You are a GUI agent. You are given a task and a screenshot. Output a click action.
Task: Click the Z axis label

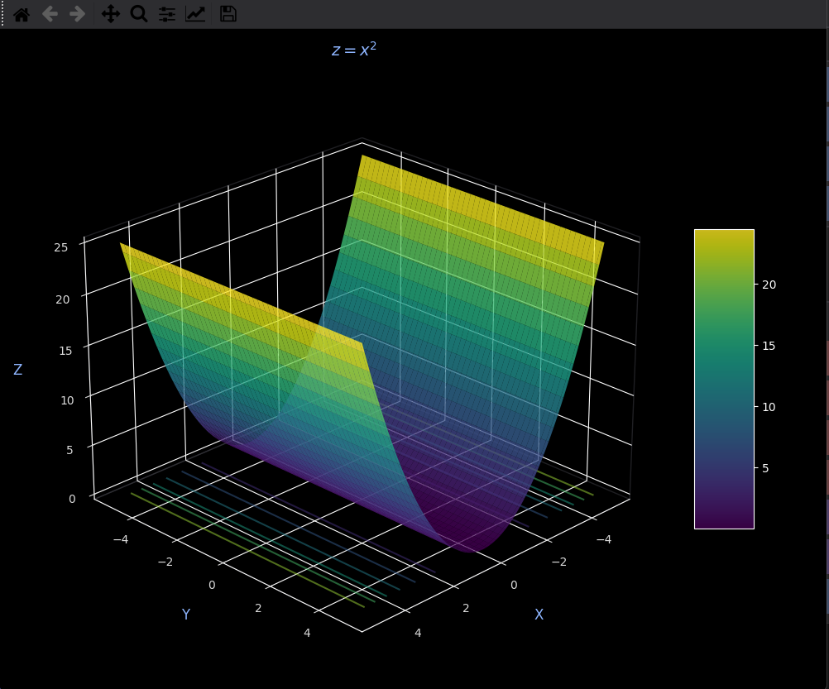(17, 370)
